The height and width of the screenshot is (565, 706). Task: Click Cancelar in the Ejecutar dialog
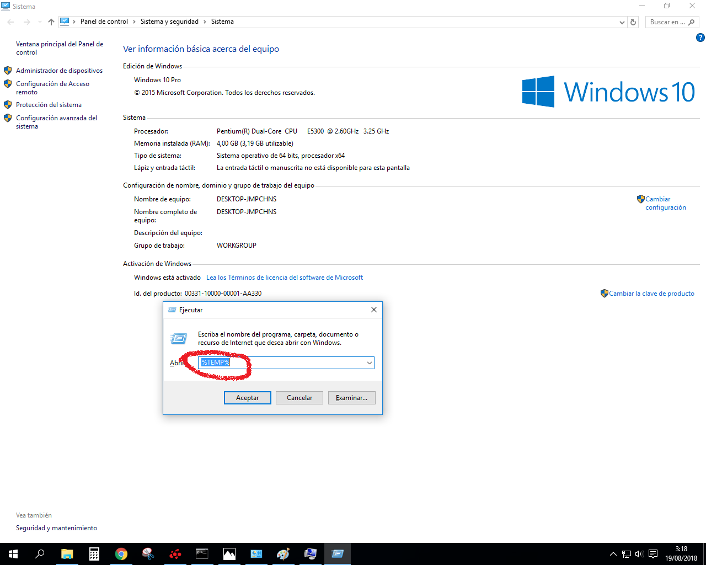(x=299, y=398)
